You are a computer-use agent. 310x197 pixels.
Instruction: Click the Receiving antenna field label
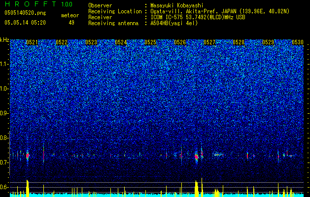pyautogui.click(x=113, y=23)
